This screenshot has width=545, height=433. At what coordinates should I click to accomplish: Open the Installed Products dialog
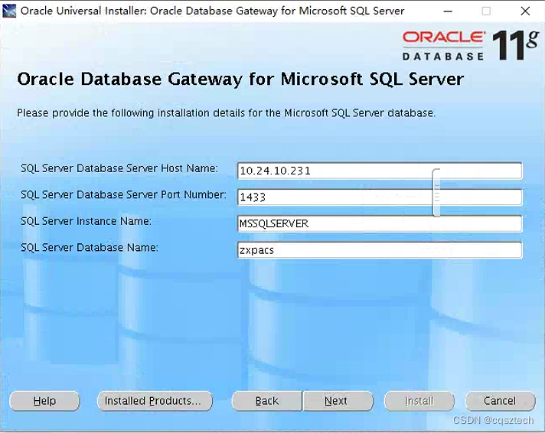point(155,401)
